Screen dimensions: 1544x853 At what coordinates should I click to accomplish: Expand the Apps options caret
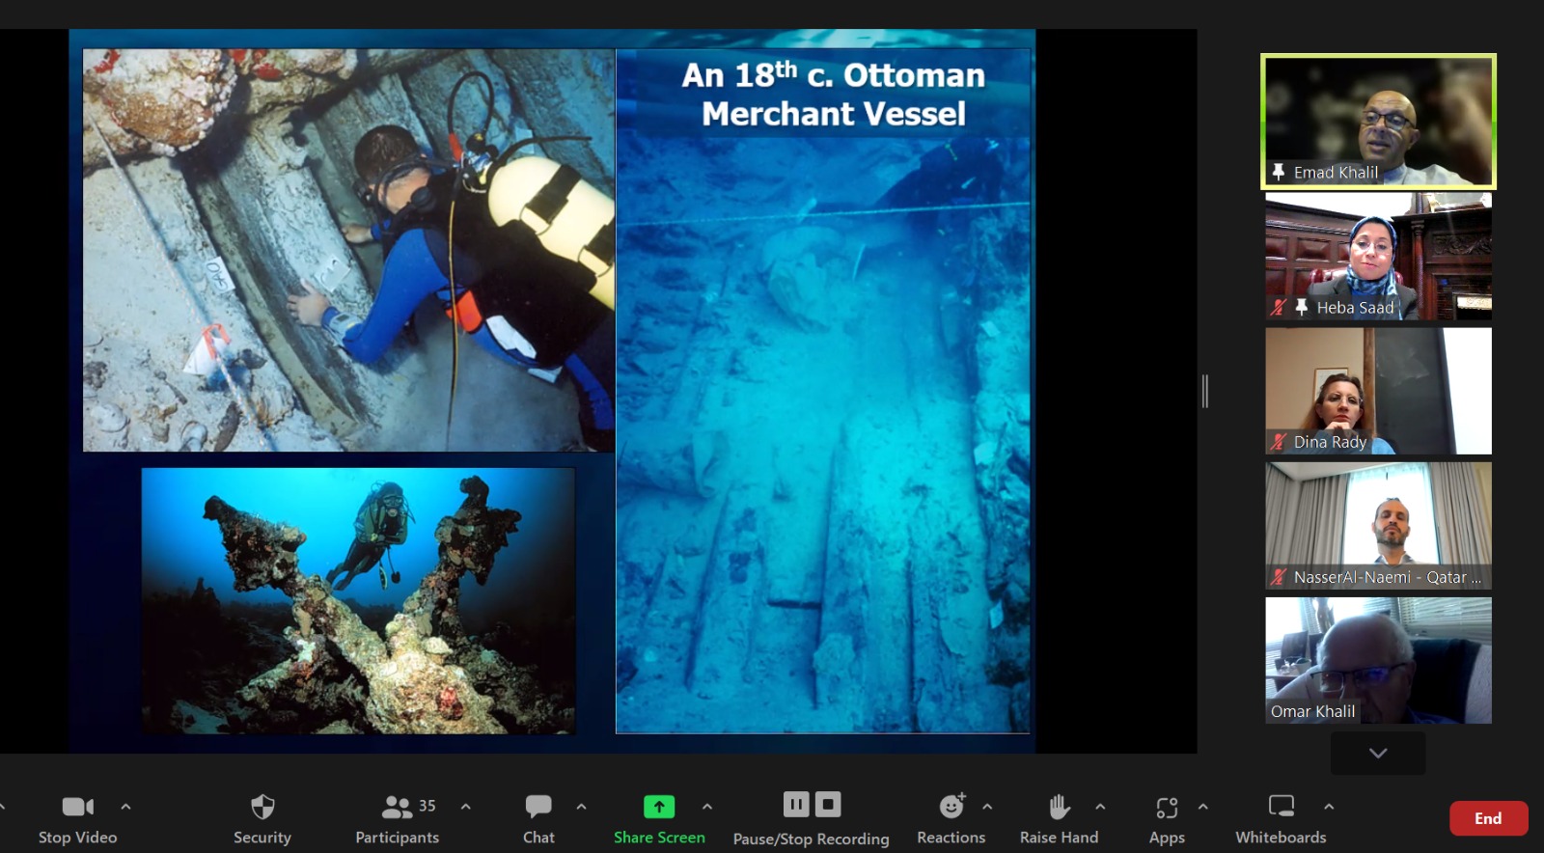pyautogui.click(x=1203, y=807)
